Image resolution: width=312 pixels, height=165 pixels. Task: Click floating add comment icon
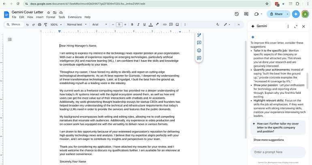pyautogui.click(x=199, y=43)
